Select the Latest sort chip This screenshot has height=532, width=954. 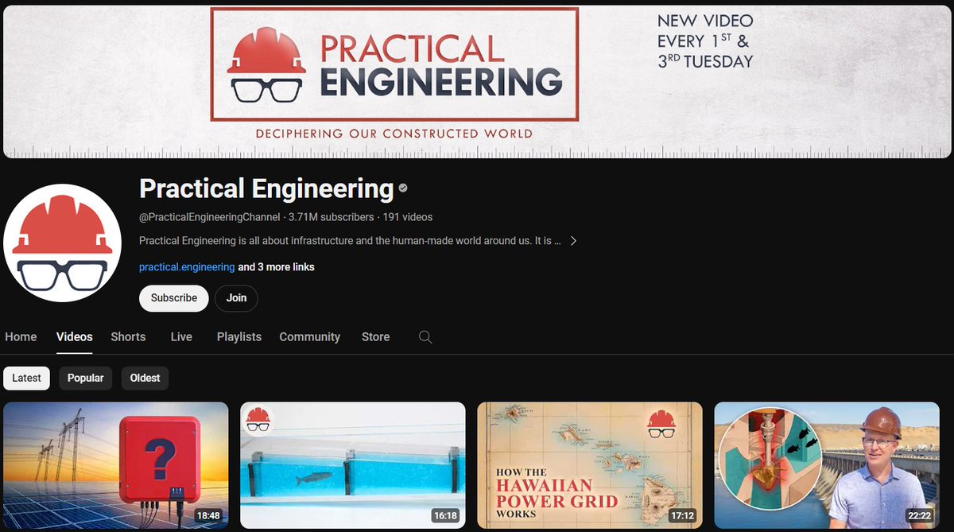(x=27, y=378)
